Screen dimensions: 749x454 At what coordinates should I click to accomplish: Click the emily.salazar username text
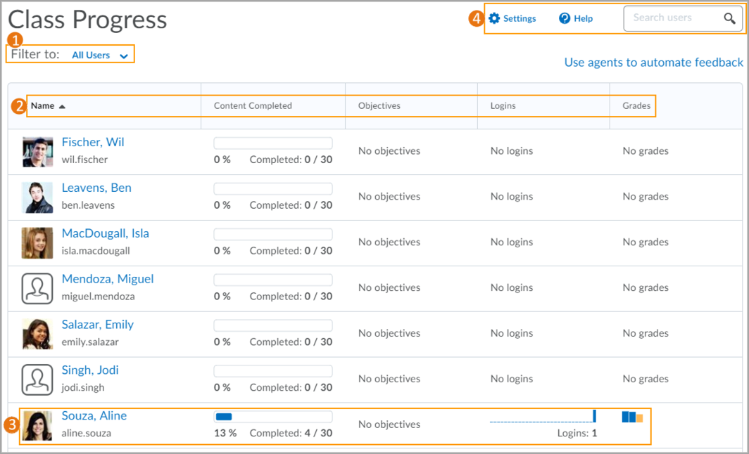[x=90, y=342]
